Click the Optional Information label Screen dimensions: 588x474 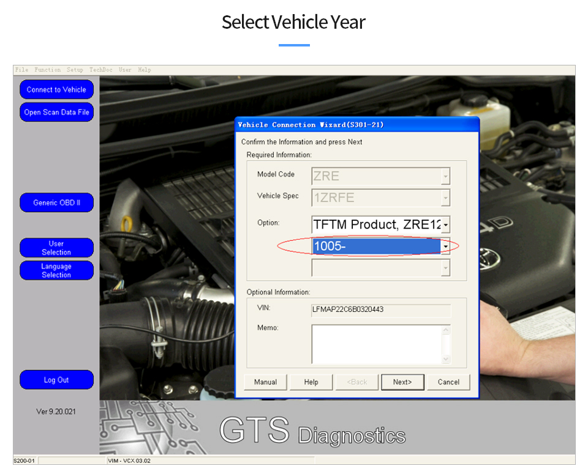pyautogui.click(x=278, y=292)
